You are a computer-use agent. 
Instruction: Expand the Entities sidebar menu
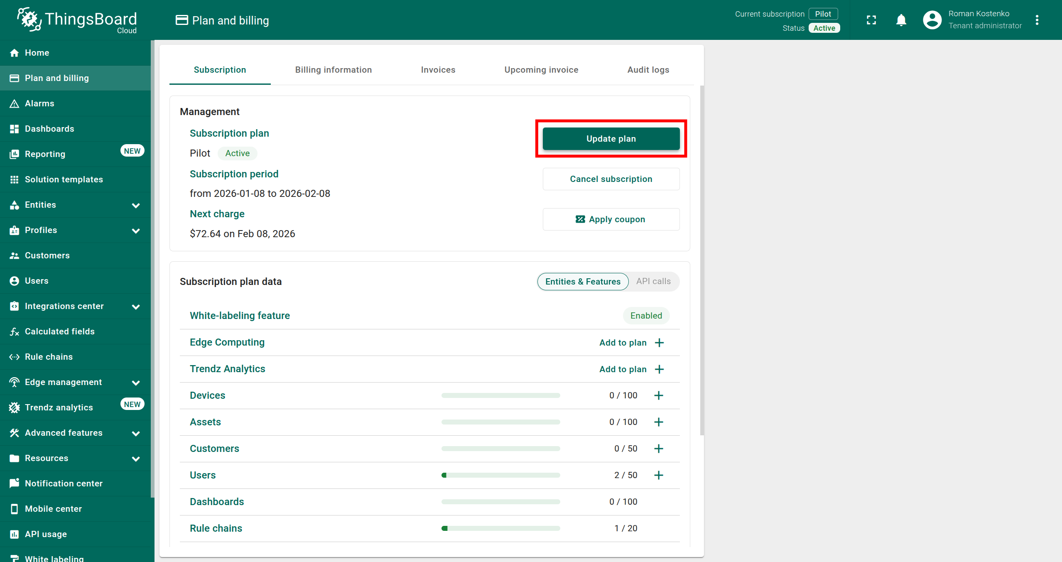(x=135, y=205)
